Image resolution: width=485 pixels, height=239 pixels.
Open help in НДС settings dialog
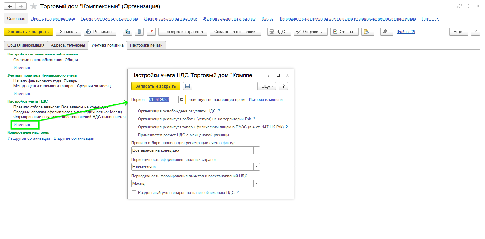coord(283,86)
